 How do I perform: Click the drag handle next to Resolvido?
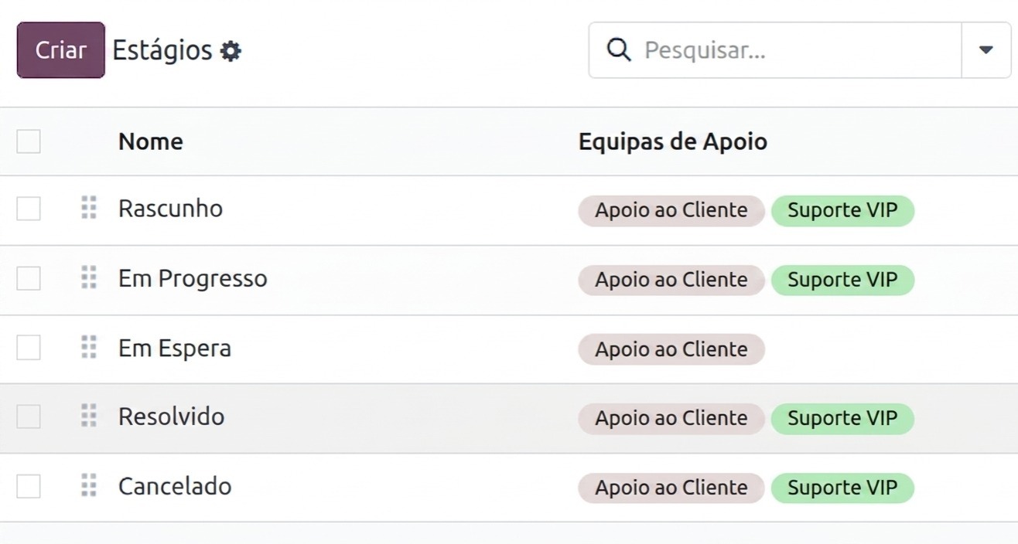pos(89,416)
